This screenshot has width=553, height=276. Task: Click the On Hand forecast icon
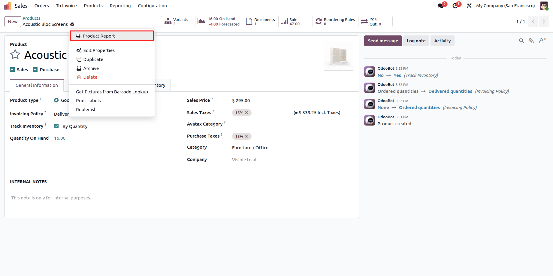(x=201, y=21)
